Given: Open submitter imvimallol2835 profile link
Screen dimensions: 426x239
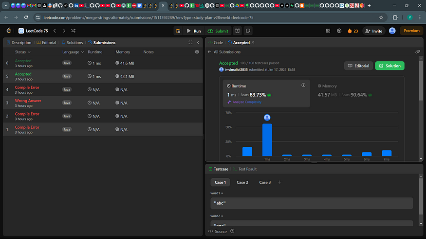Looking at the screenshot, I should [236, 69].
